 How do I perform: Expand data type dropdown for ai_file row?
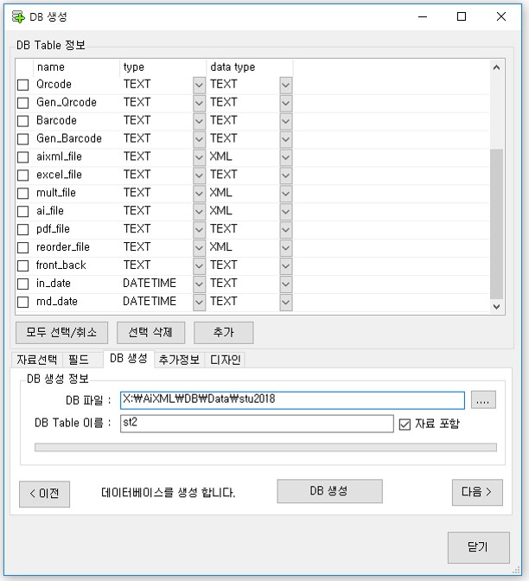[x=285, y=212]
